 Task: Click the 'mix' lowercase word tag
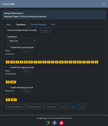pyautogui.click(x=61, y=62)
